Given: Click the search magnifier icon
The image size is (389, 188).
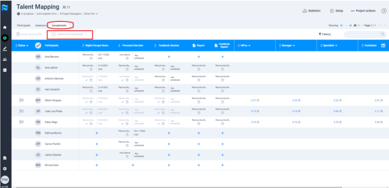Looking at the screenshot, I should [x=383, y=34].
